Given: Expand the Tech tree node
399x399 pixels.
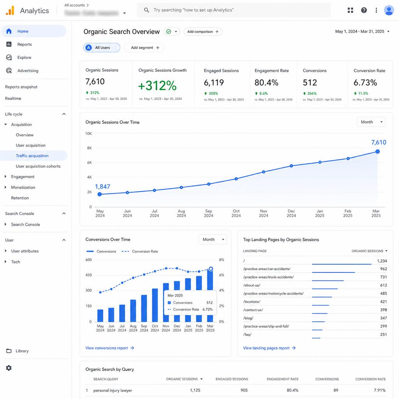Looking at the screenshot, I should coord(5,261).
